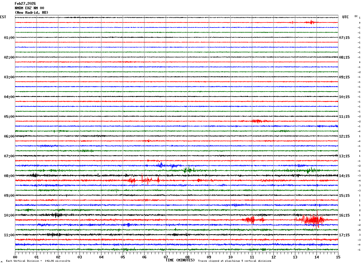The height and width of the screenshot is (265, 362).
Task: Select the 05:00 CST time label
Action: pyautogui.click(x=9, y=117)
